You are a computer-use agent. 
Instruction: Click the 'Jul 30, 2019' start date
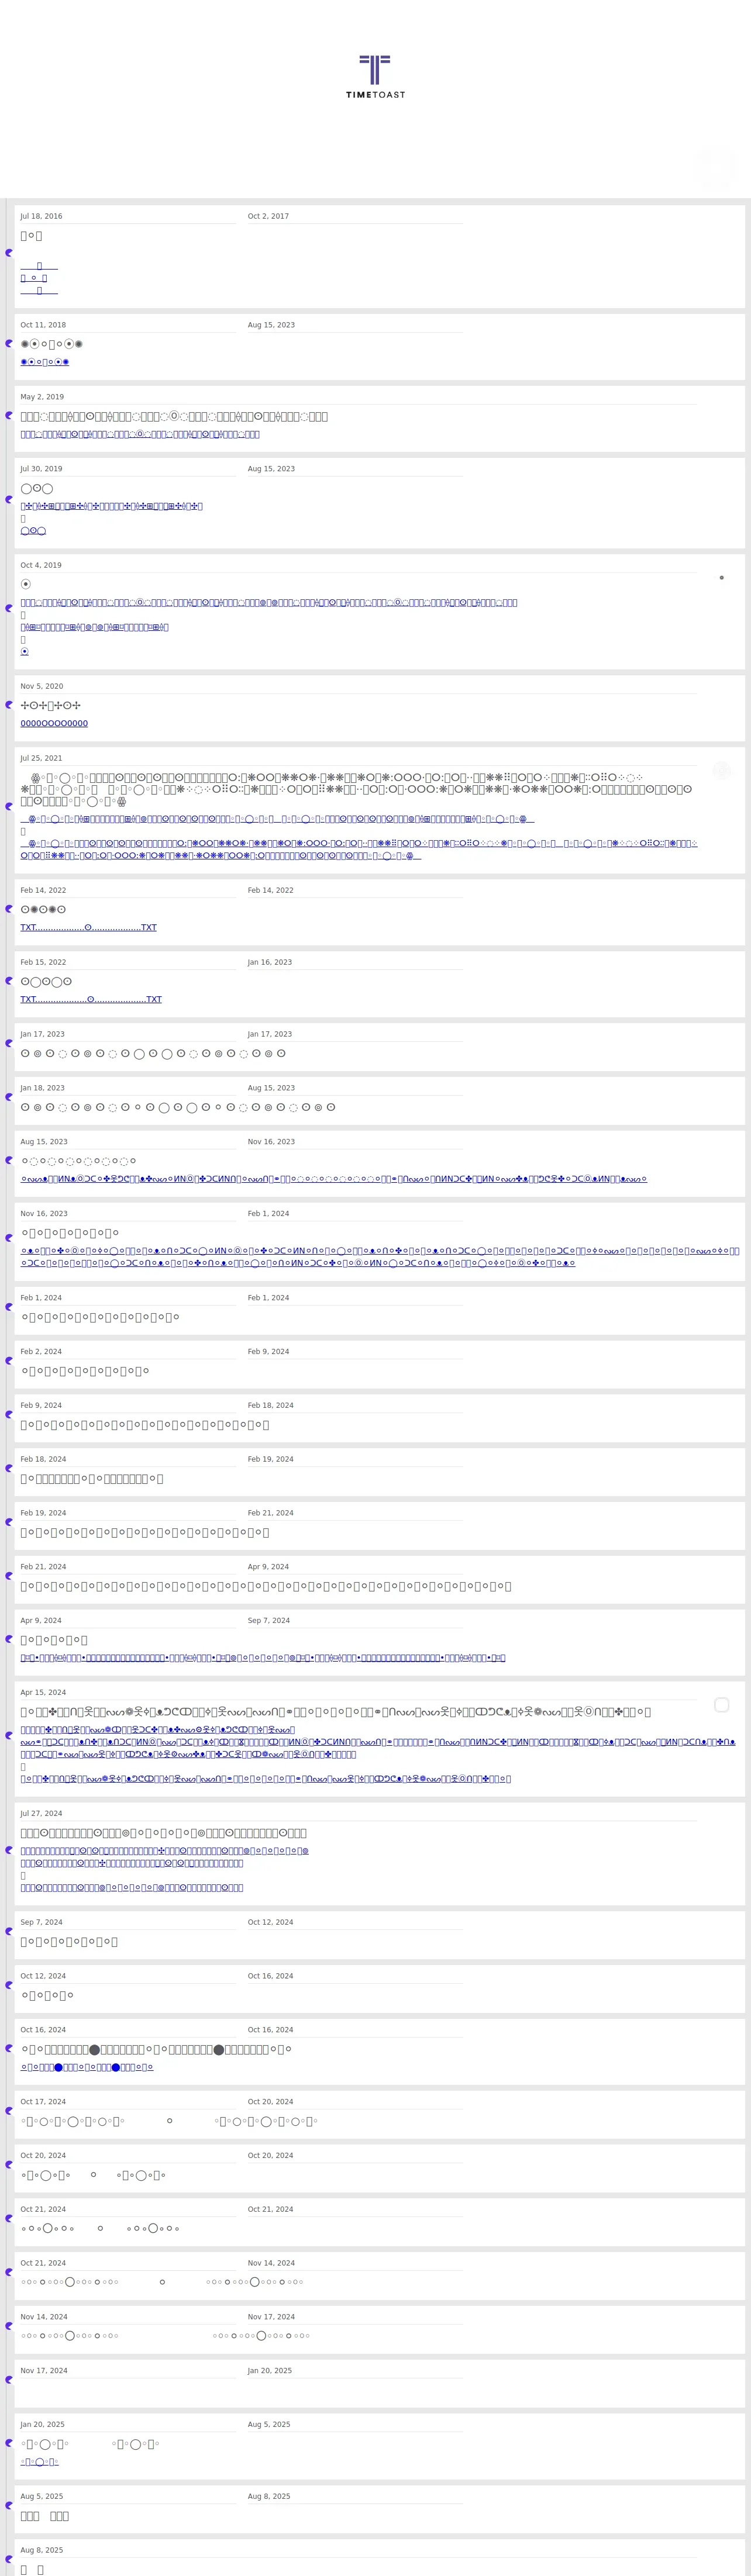point(41,469)
